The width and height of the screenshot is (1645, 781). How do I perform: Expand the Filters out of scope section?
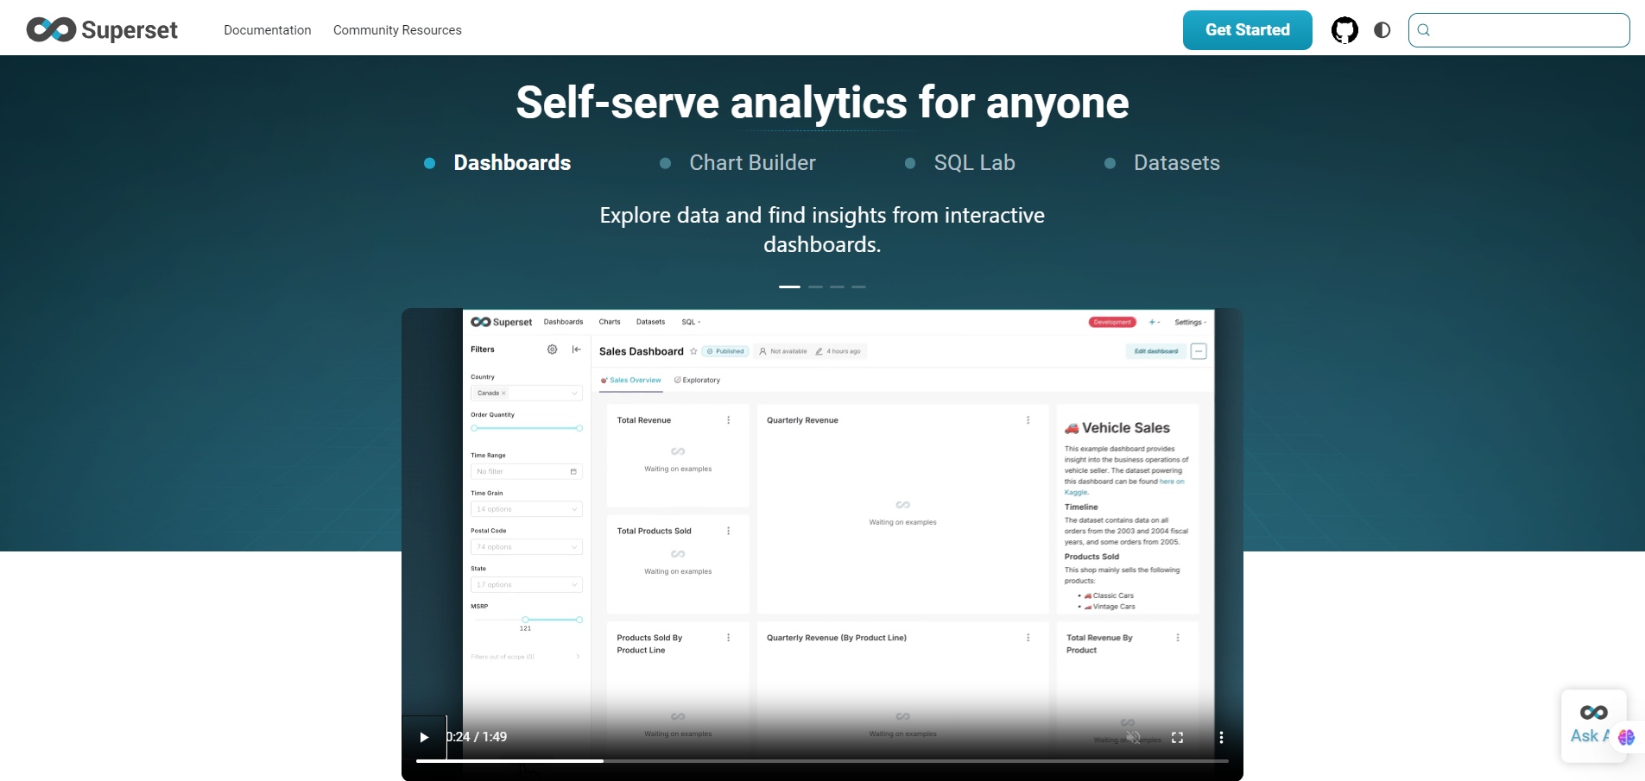click(525, 657)
